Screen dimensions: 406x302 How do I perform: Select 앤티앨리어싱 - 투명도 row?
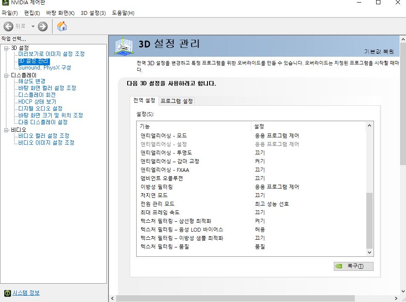[251, 153]
